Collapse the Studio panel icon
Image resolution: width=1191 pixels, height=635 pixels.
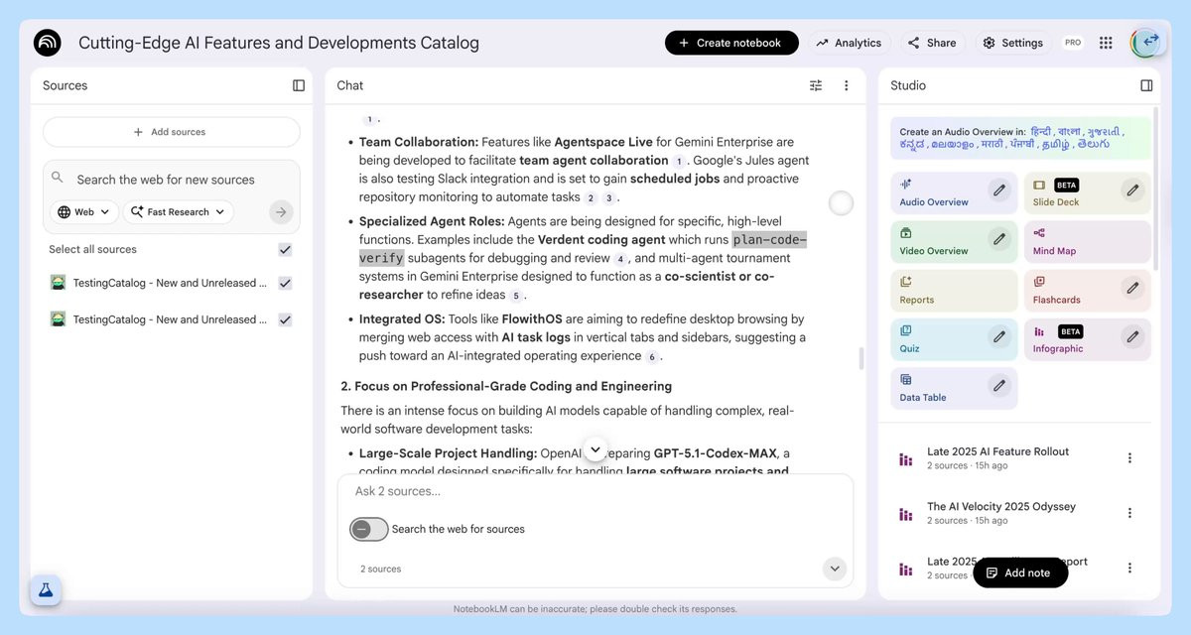(1146, 85)
